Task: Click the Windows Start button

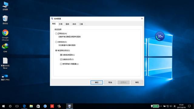Action: pos(3,106)
